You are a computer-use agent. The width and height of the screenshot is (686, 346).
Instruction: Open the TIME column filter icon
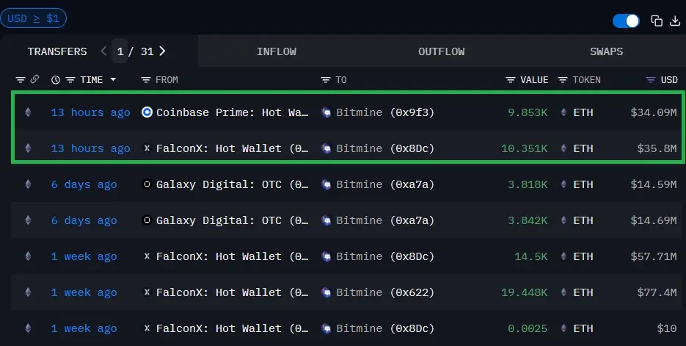coord(70,80)
